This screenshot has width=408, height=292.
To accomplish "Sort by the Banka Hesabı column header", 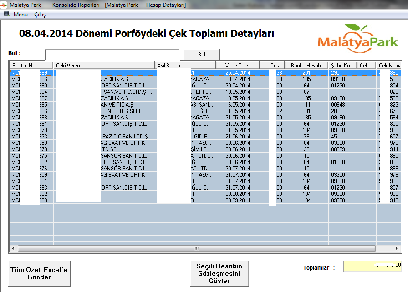I will 306,65.
